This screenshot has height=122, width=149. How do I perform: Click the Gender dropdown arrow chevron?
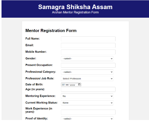(x=112, y=59)
